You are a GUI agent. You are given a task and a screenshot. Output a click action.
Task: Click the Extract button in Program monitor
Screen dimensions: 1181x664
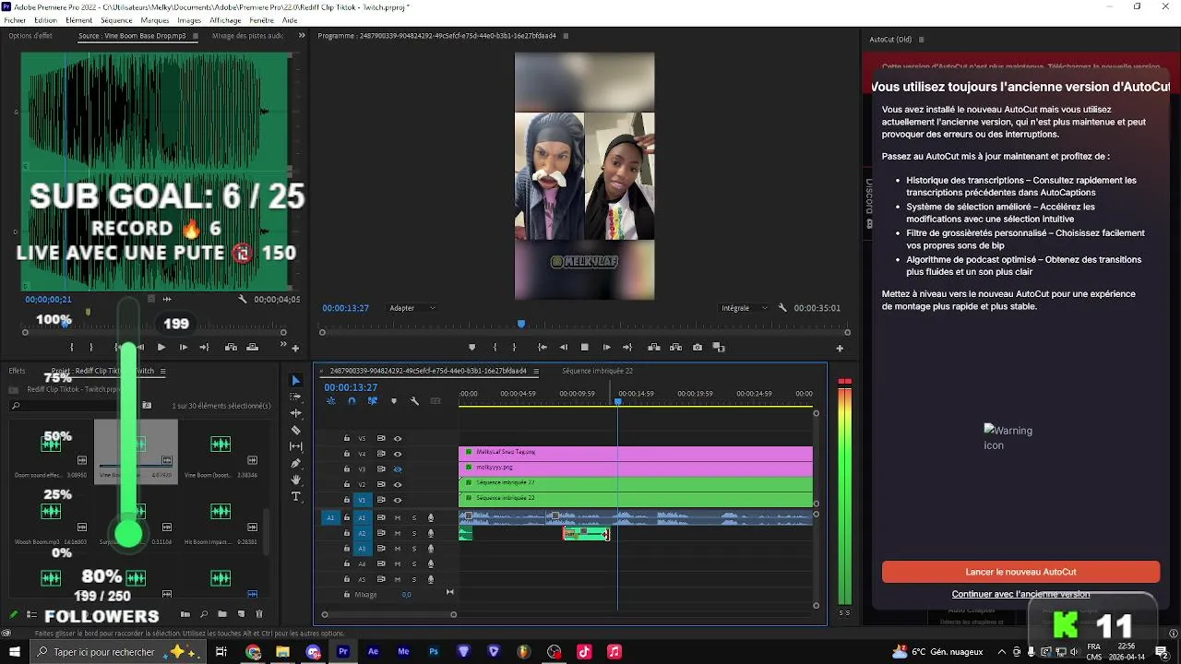click(676, 348)
